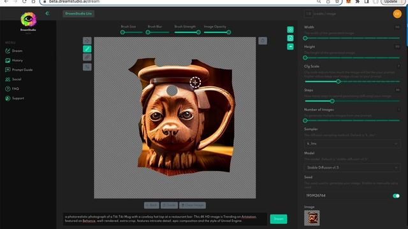Screen dimensions: 408x229
Task: Toggle the seed switch on the right
Action: click(x=396, y=196)
